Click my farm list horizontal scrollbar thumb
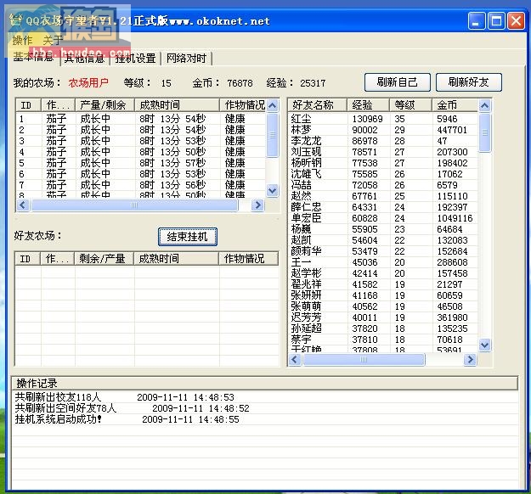Viewport: 531px width, 494px height. coord(134,205)
